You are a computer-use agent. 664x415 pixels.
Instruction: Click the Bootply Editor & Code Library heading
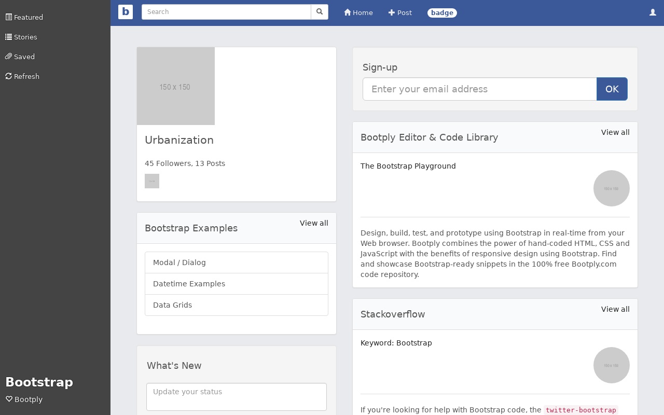coord(430,137)
